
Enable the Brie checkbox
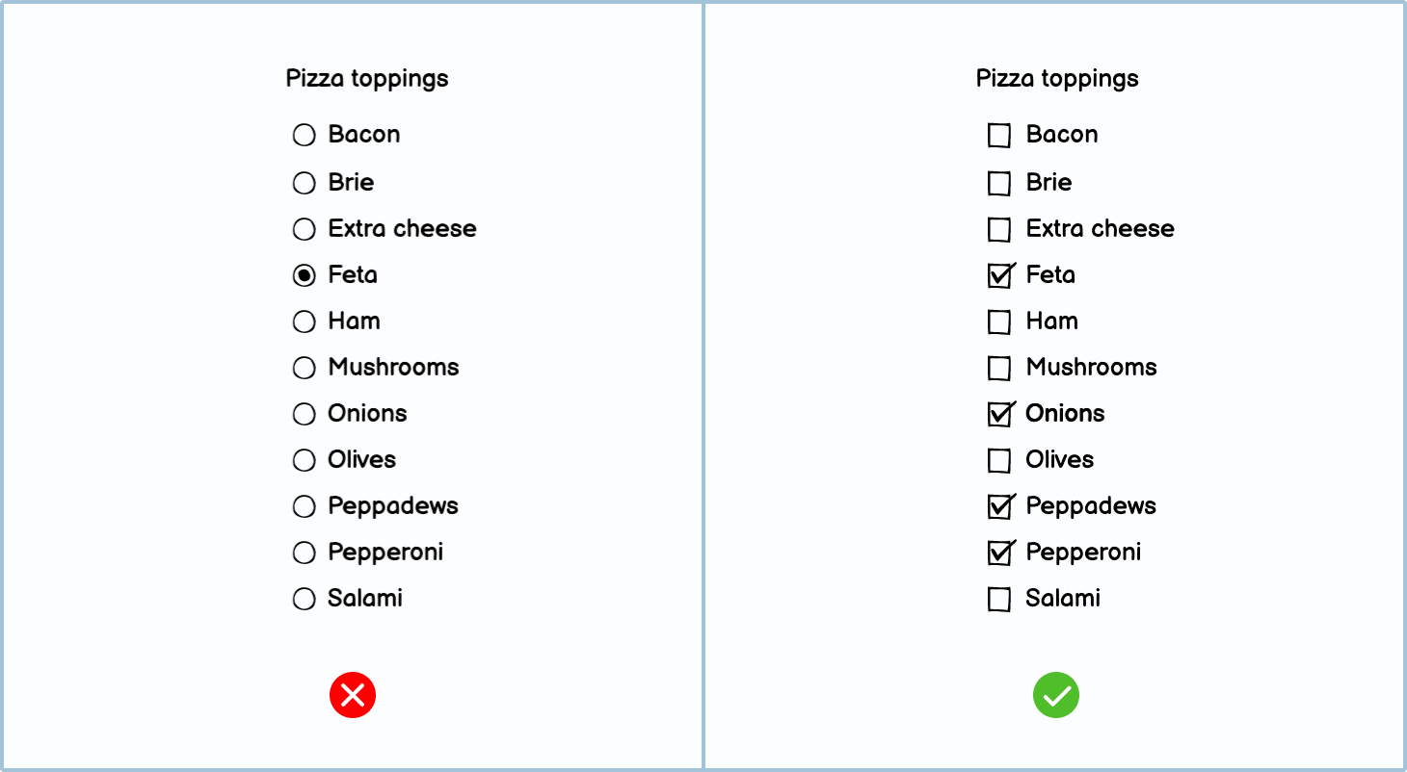[x=999, y=183]
